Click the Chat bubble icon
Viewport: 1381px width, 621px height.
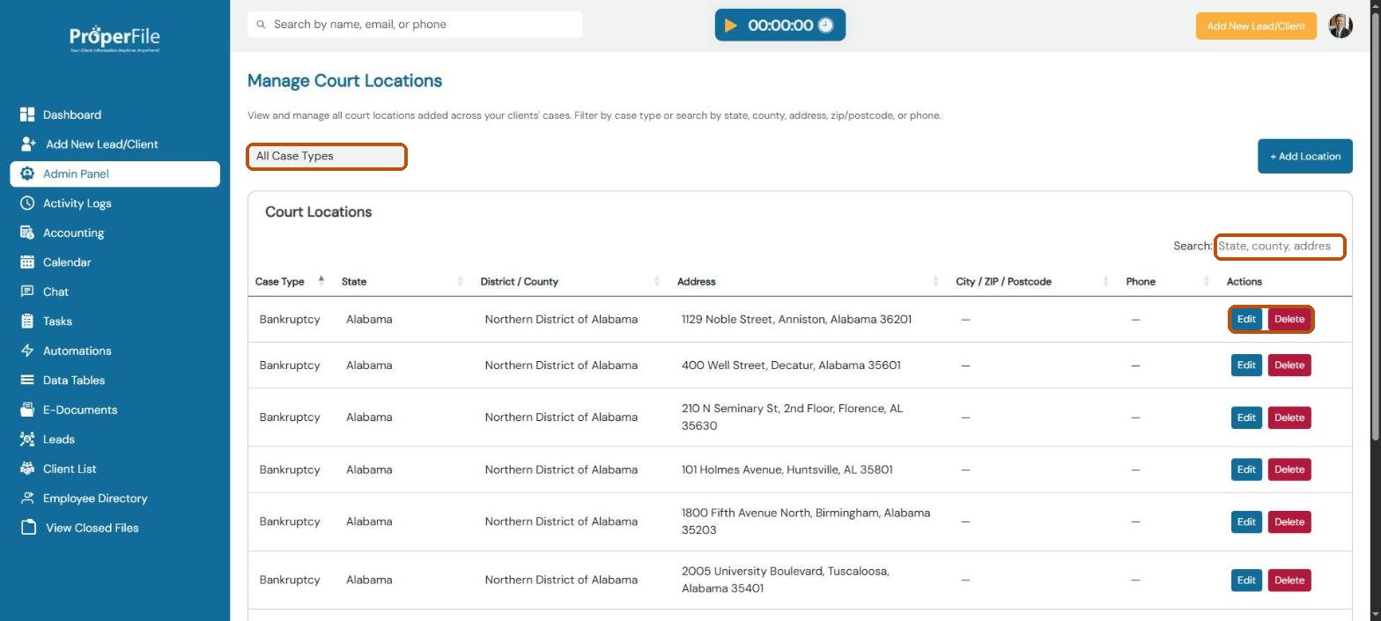27,292
